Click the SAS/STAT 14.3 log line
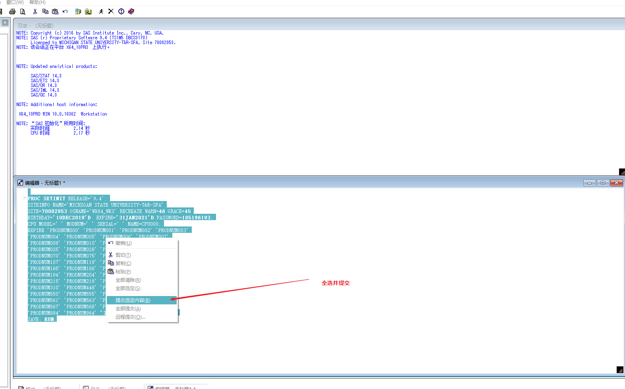The width and height of the screenshot is (625, 389). tap(46, 76)
